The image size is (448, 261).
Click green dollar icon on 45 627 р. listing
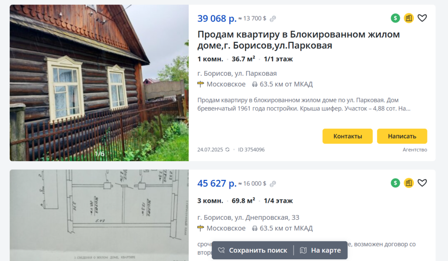tap(395, 183)
